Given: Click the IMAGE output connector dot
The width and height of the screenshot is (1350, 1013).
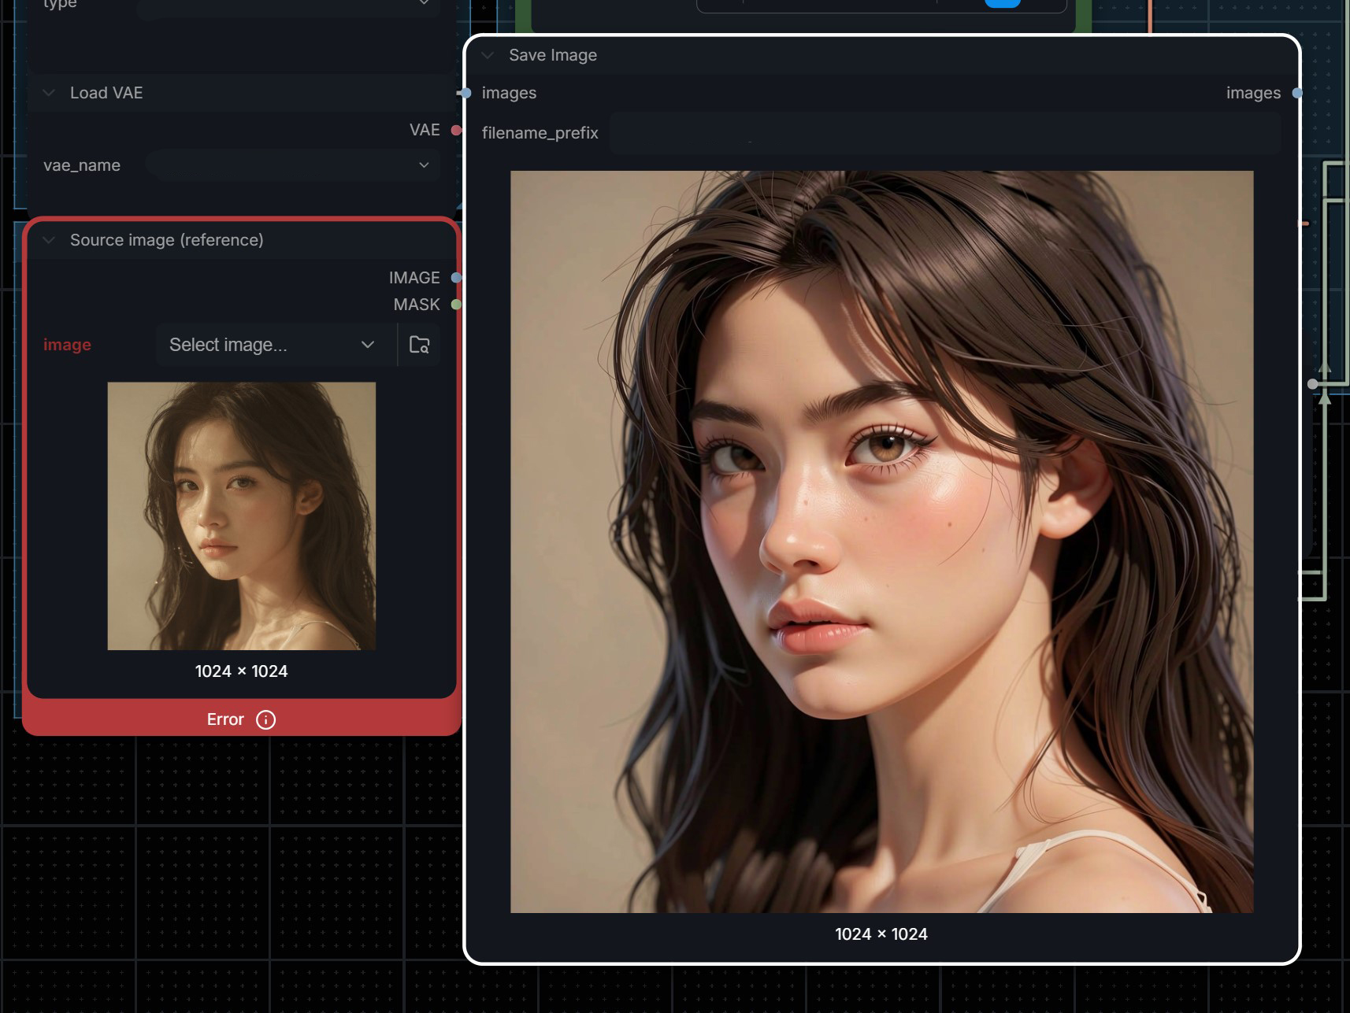Looking at the screenshot, I should [x=456, y=278].
